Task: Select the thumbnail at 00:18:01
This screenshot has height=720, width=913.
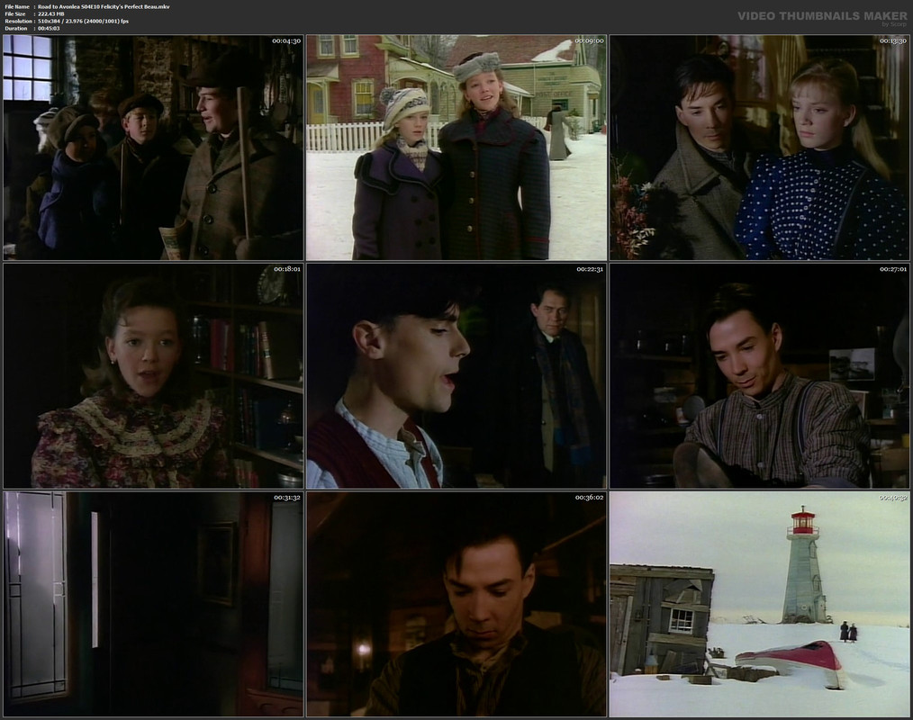Action: 153,376
